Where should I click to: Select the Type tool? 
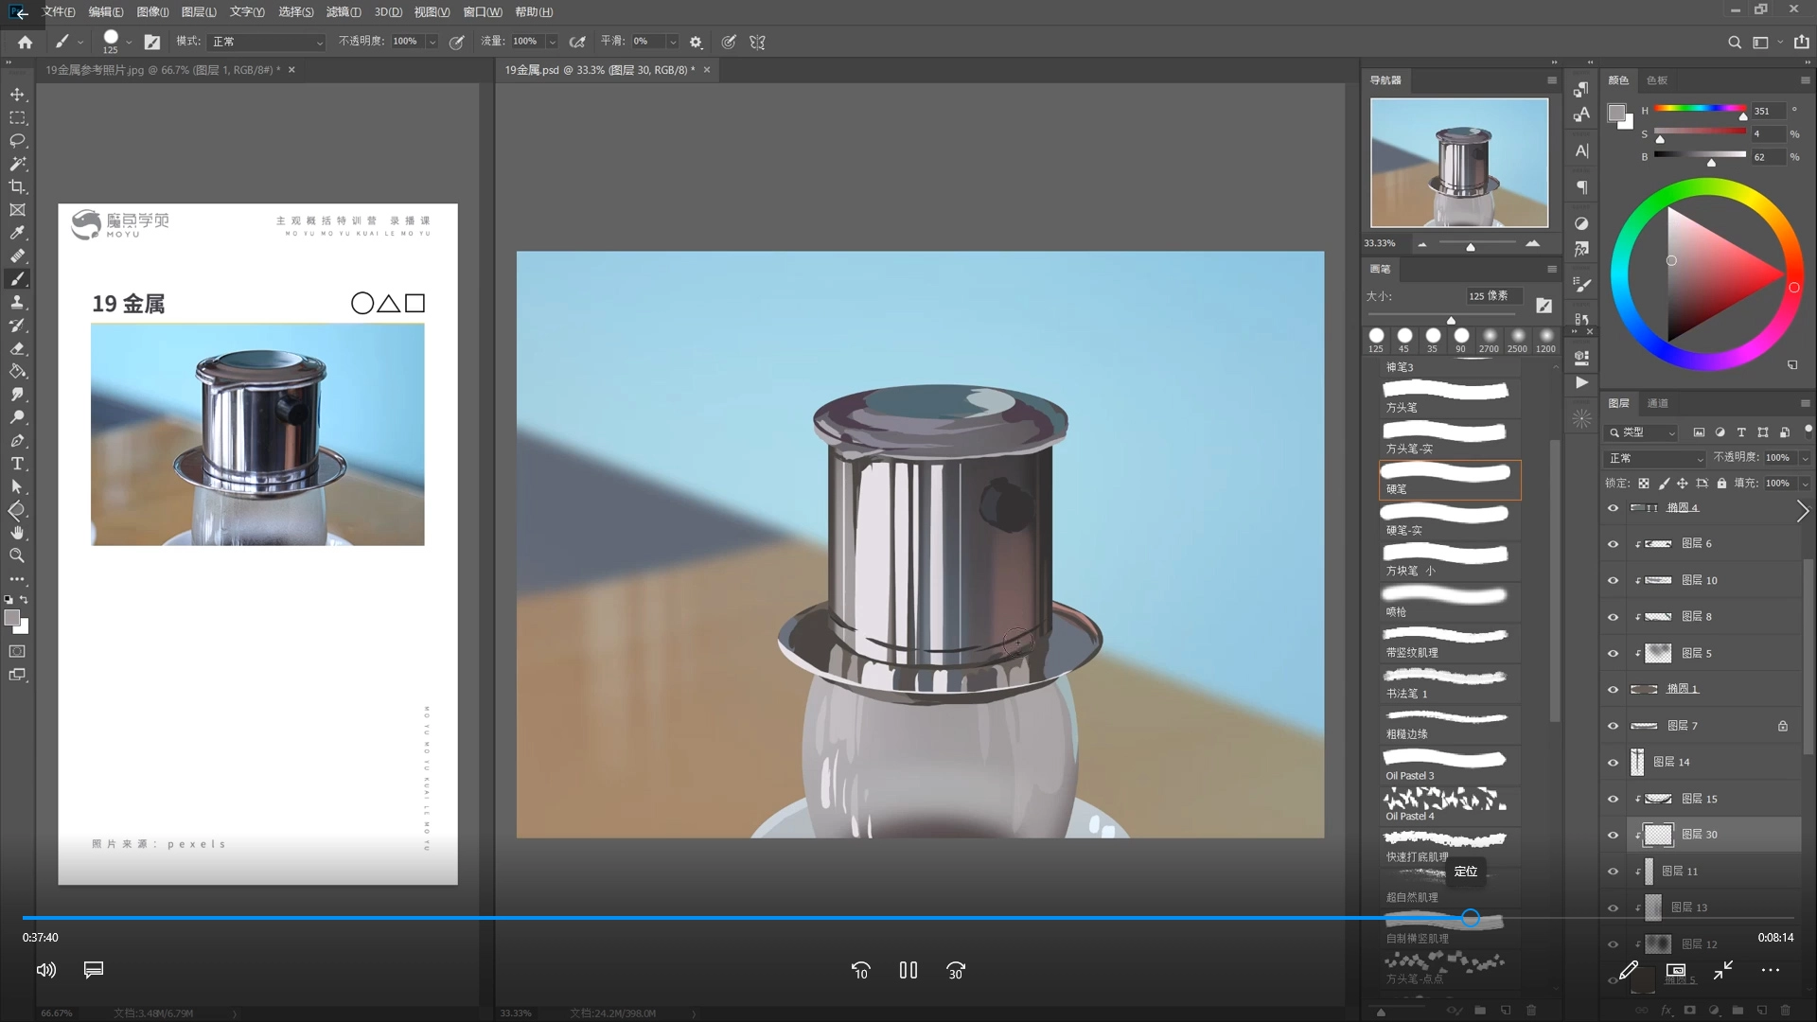tap(17, 464)
